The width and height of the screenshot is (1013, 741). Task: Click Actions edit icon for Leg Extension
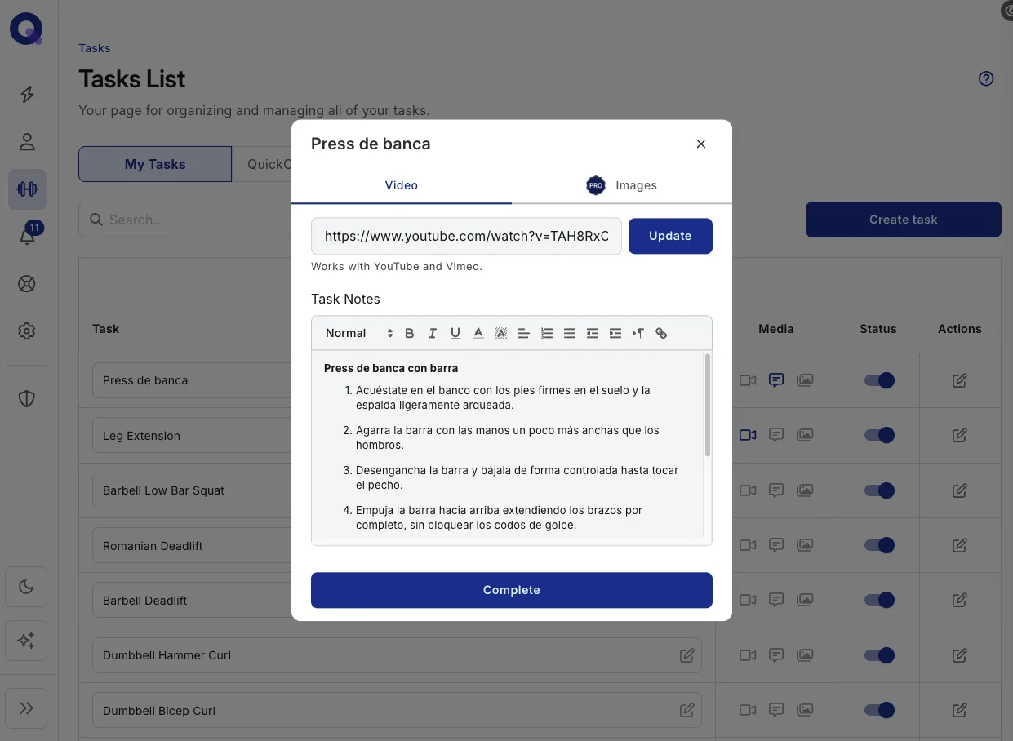960,435
